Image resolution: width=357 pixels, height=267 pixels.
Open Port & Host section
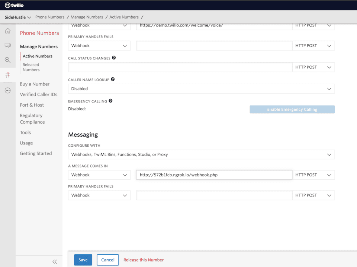[32, 105]
